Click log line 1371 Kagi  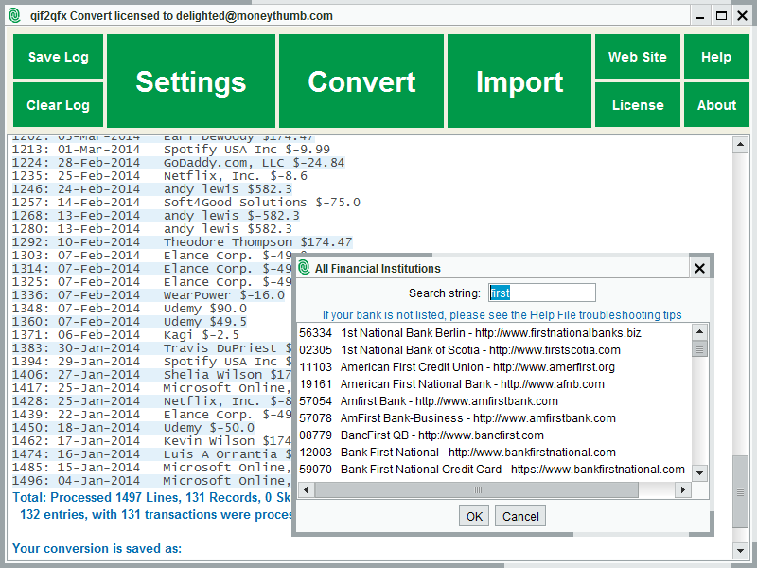click(x=126, y=335)
